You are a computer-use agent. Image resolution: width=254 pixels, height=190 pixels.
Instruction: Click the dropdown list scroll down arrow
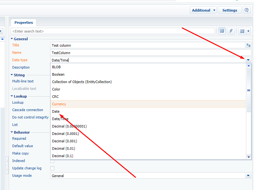click(x=249, y=157)
